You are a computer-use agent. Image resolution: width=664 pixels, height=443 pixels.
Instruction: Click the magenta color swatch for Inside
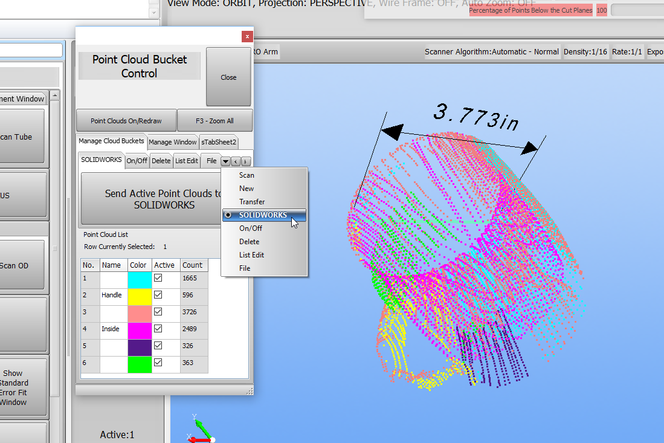click(140, 330)
